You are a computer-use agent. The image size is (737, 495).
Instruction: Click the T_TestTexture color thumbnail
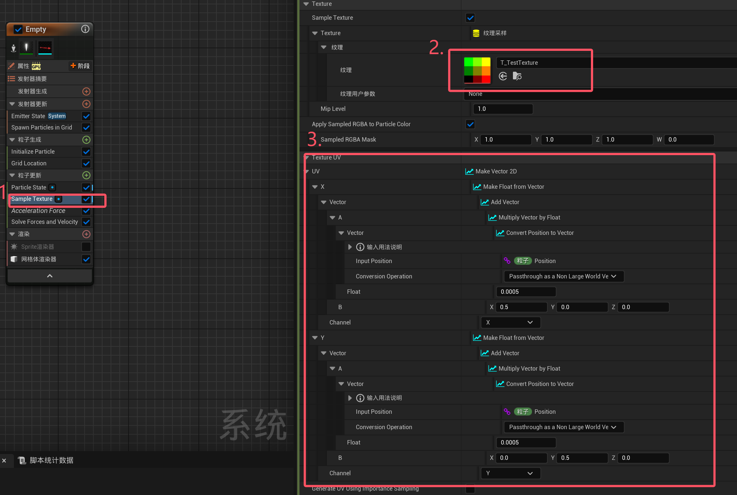[477, 70]
